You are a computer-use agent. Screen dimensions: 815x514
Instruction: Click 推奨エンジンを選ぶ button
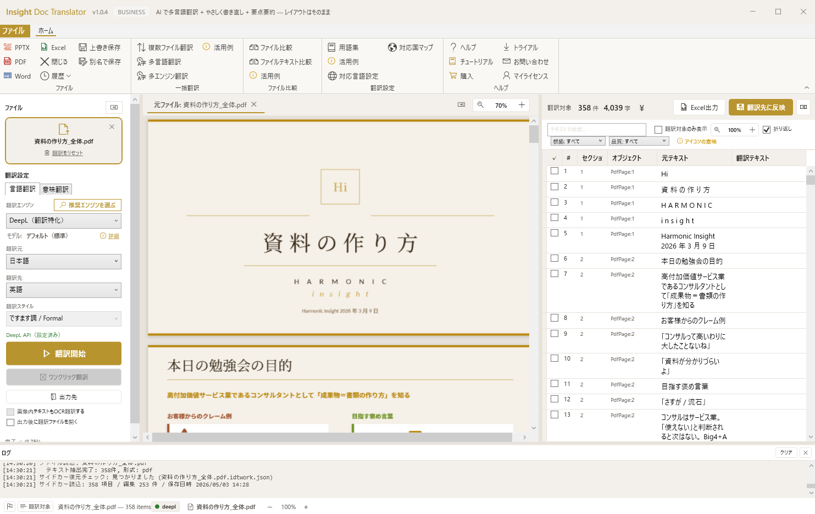87,205
